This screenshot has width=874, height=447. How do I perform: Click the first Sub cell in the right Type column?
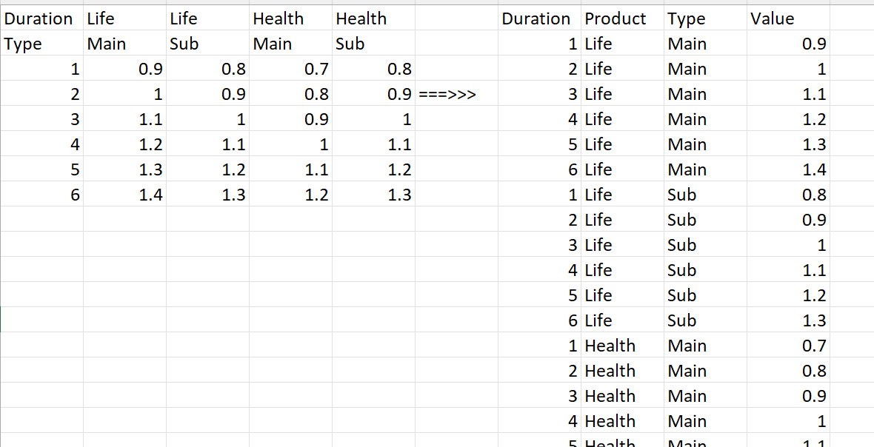pyautogui.click(x=682, y=195)
